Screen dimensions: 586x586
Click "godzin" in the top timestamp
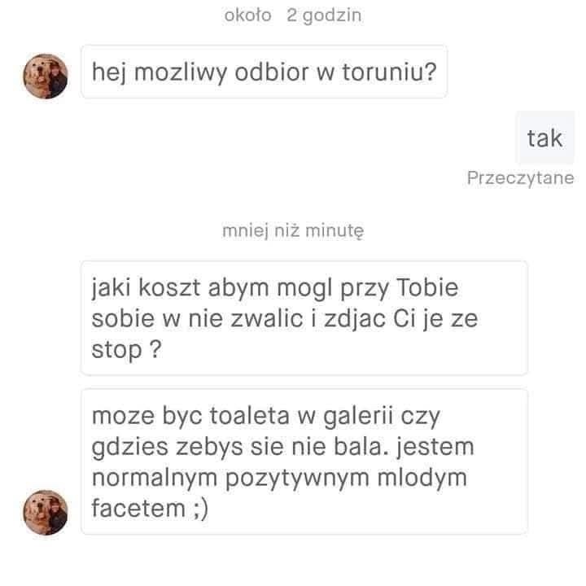pyautogui.click(x=332, y=16)
